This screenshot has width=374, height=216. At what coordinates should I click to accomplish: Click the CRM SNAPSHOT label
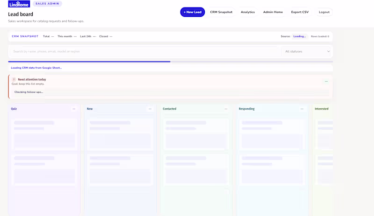[25, 36]
